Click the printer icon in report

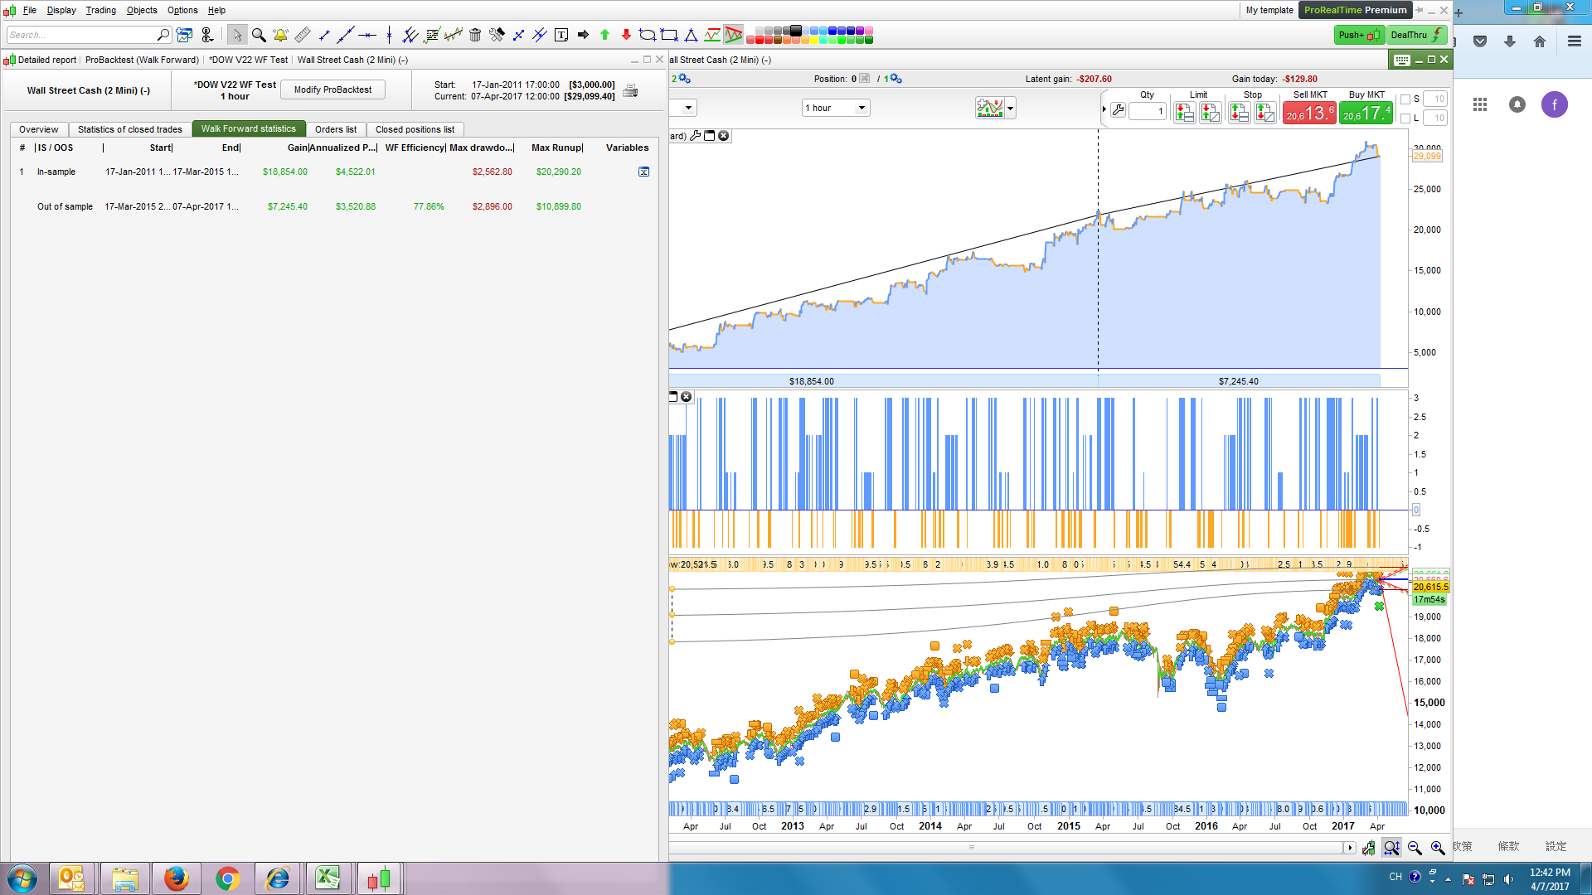click(x=630, y=90)
